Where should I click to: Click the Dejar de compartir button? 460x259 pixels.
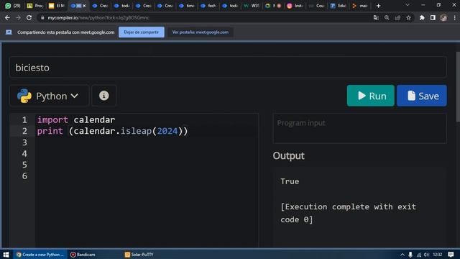[142, 32]
